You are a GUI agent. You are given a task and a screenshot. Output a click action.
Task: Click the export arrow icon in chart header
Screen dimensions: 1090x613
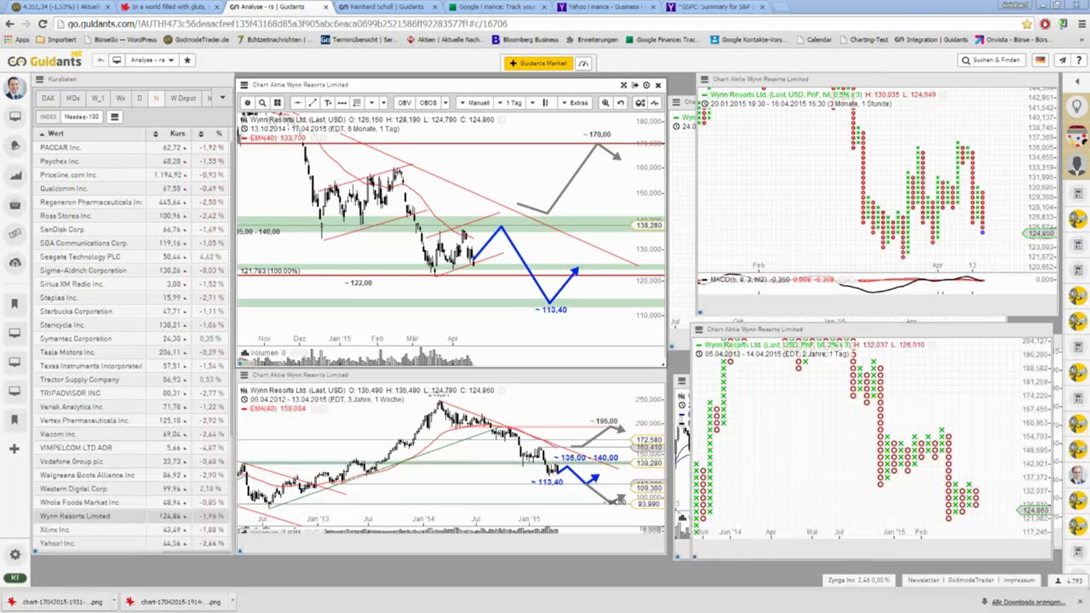pyautogui.click(x=635, y=85)
